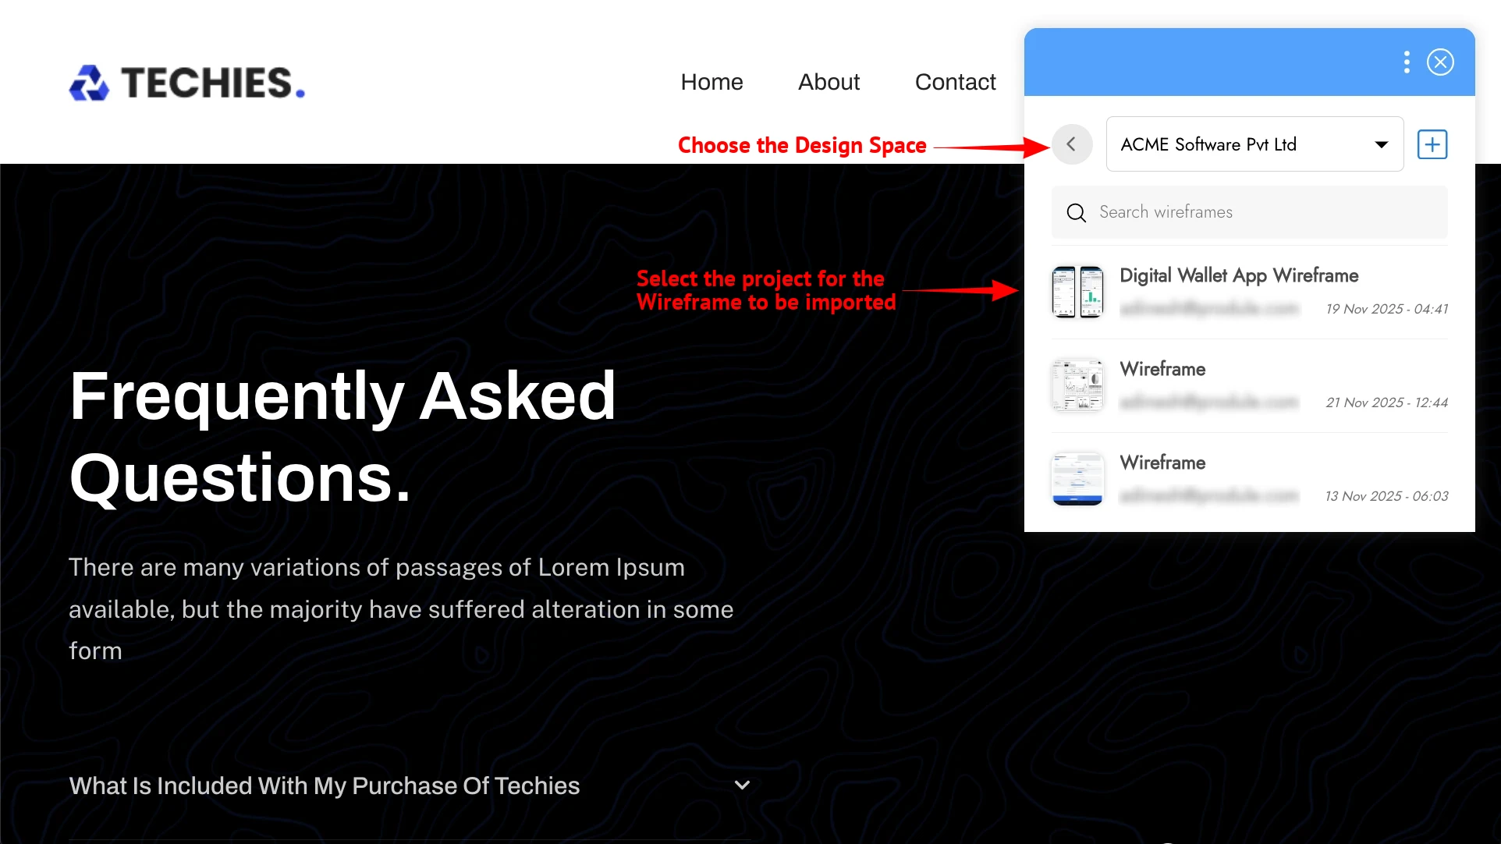
Task: Click the close X icon on the popup
Action: tap(1440, 62)
